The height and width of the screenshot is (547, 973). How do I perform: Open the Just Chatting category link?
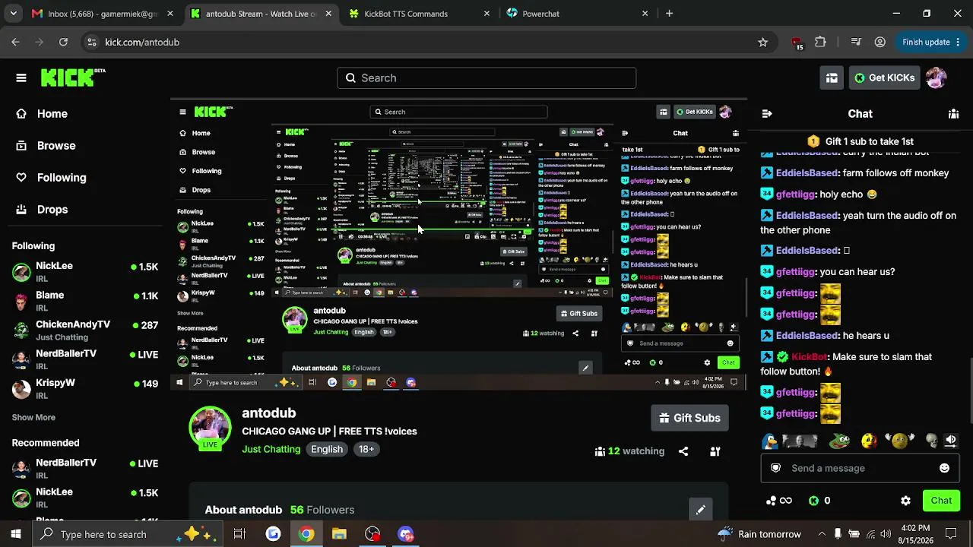(271, 449)
